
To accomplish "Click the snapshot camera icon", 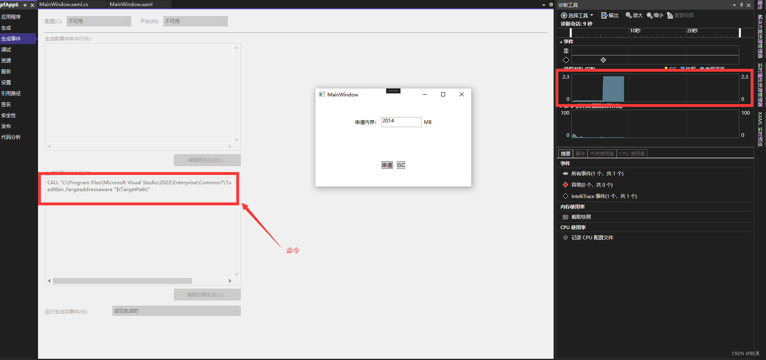I will (566, 217).
